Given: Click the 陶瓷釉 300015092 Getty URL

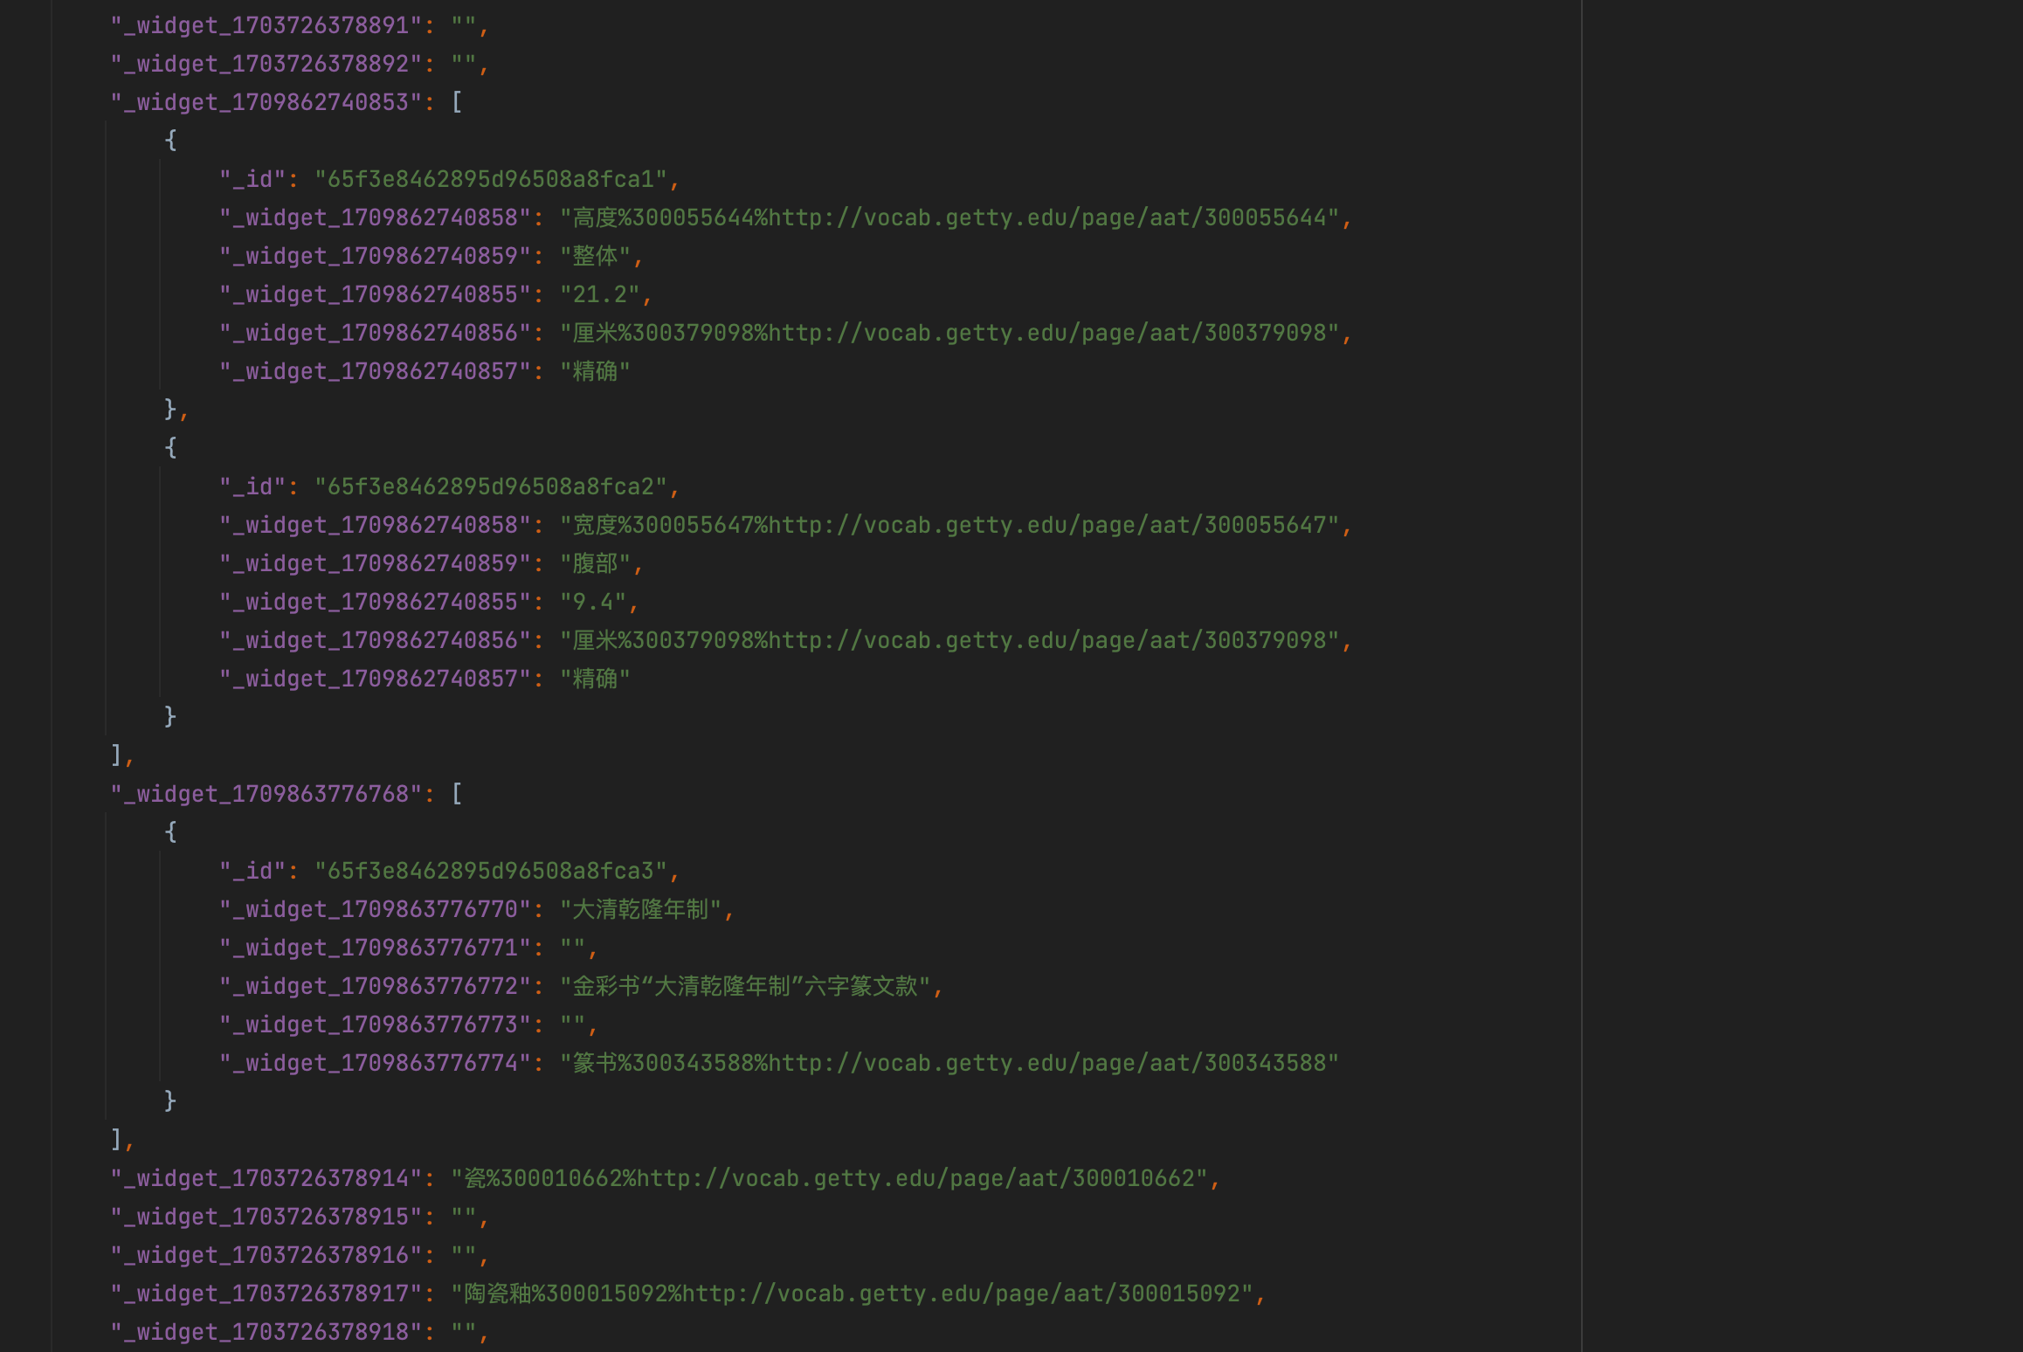Looking at the screenshot, I should (x=961, y=1293).
